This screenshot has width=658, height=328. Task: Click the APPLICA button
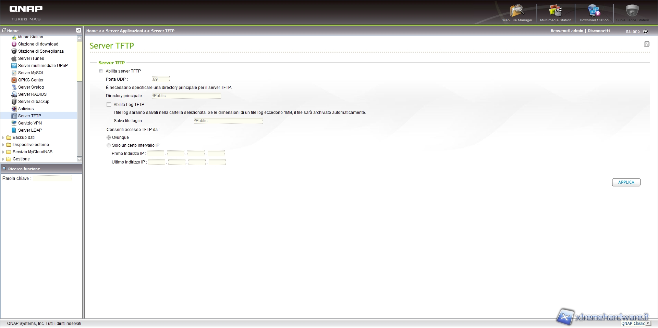point(626,182)
